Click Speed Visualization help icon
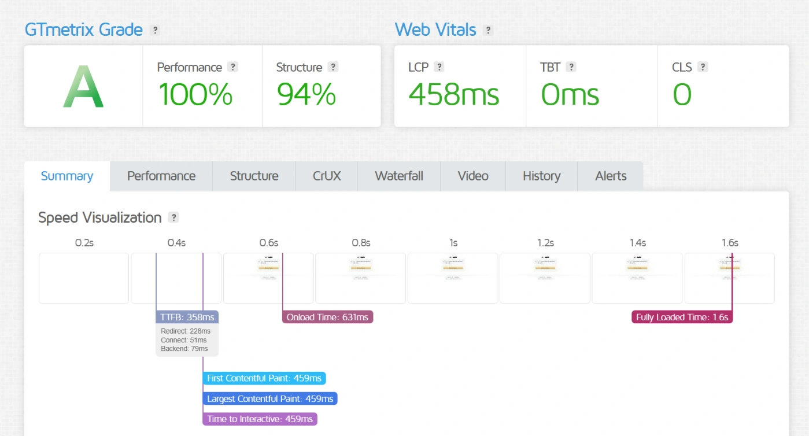 click(x=173, y=217)
